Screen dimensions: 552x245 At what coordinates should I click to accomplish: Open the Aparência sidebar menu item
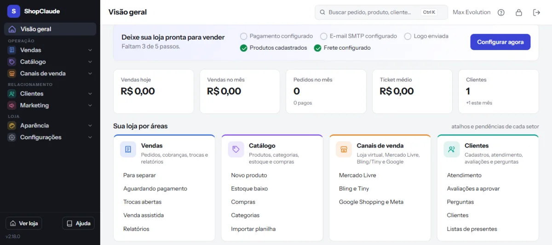tap(50, 125)
